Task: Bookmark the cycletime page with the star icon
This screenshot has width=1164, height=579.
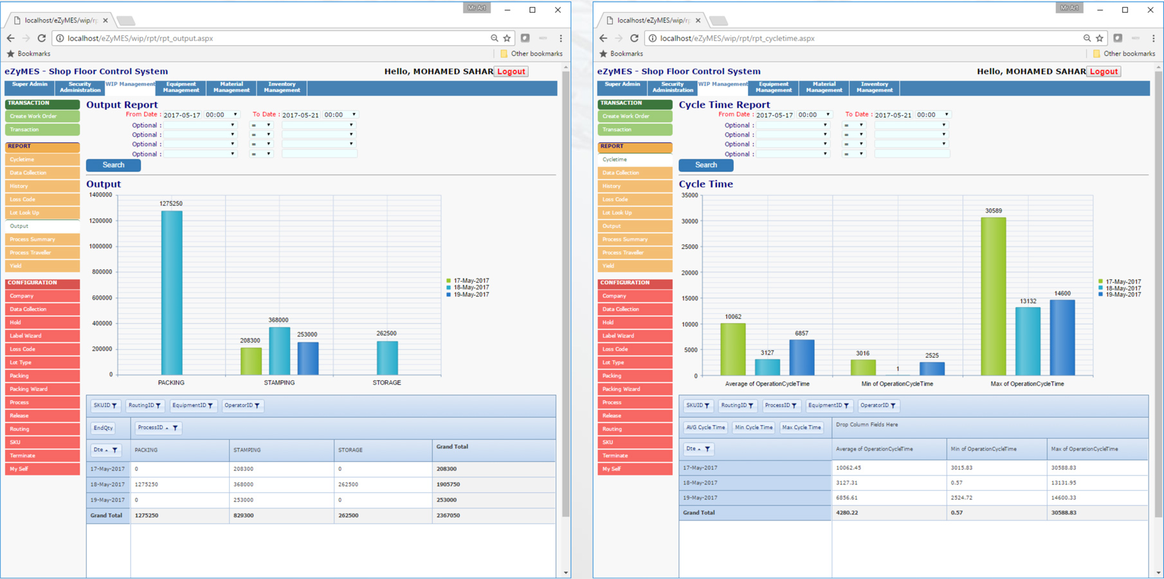Action: click(x=1100, y=39)
